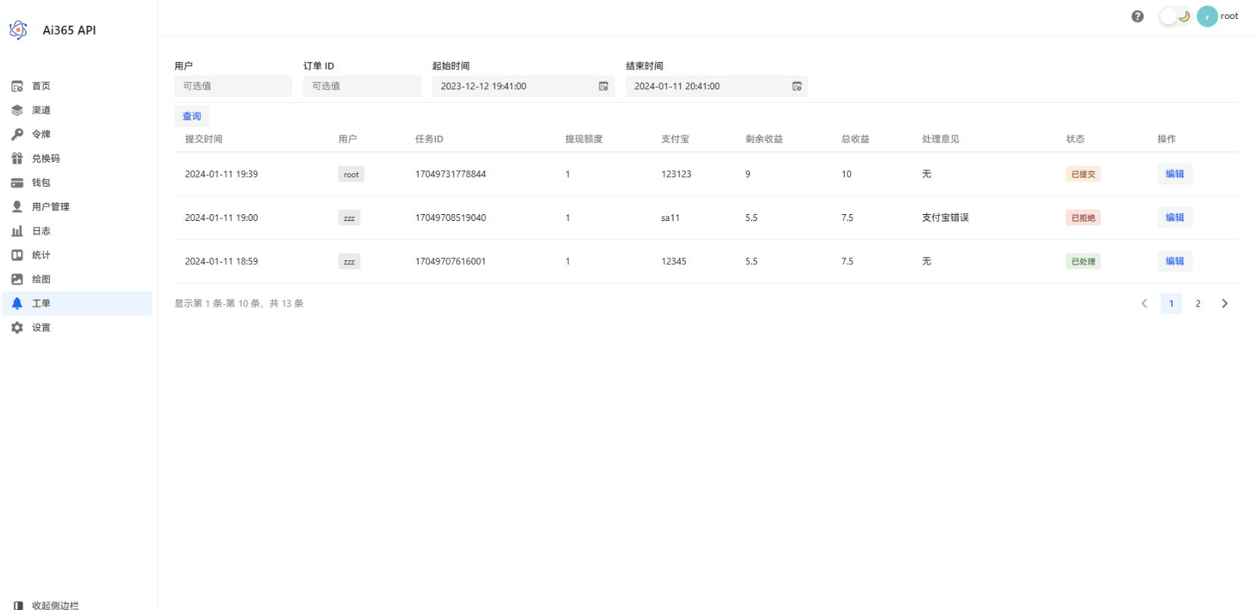Open the 渠道 channel page
The image size is (1253, 610).
[41, 110]
